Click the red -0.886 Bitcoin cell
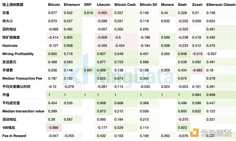236x141 pixels. click(54, 128)
